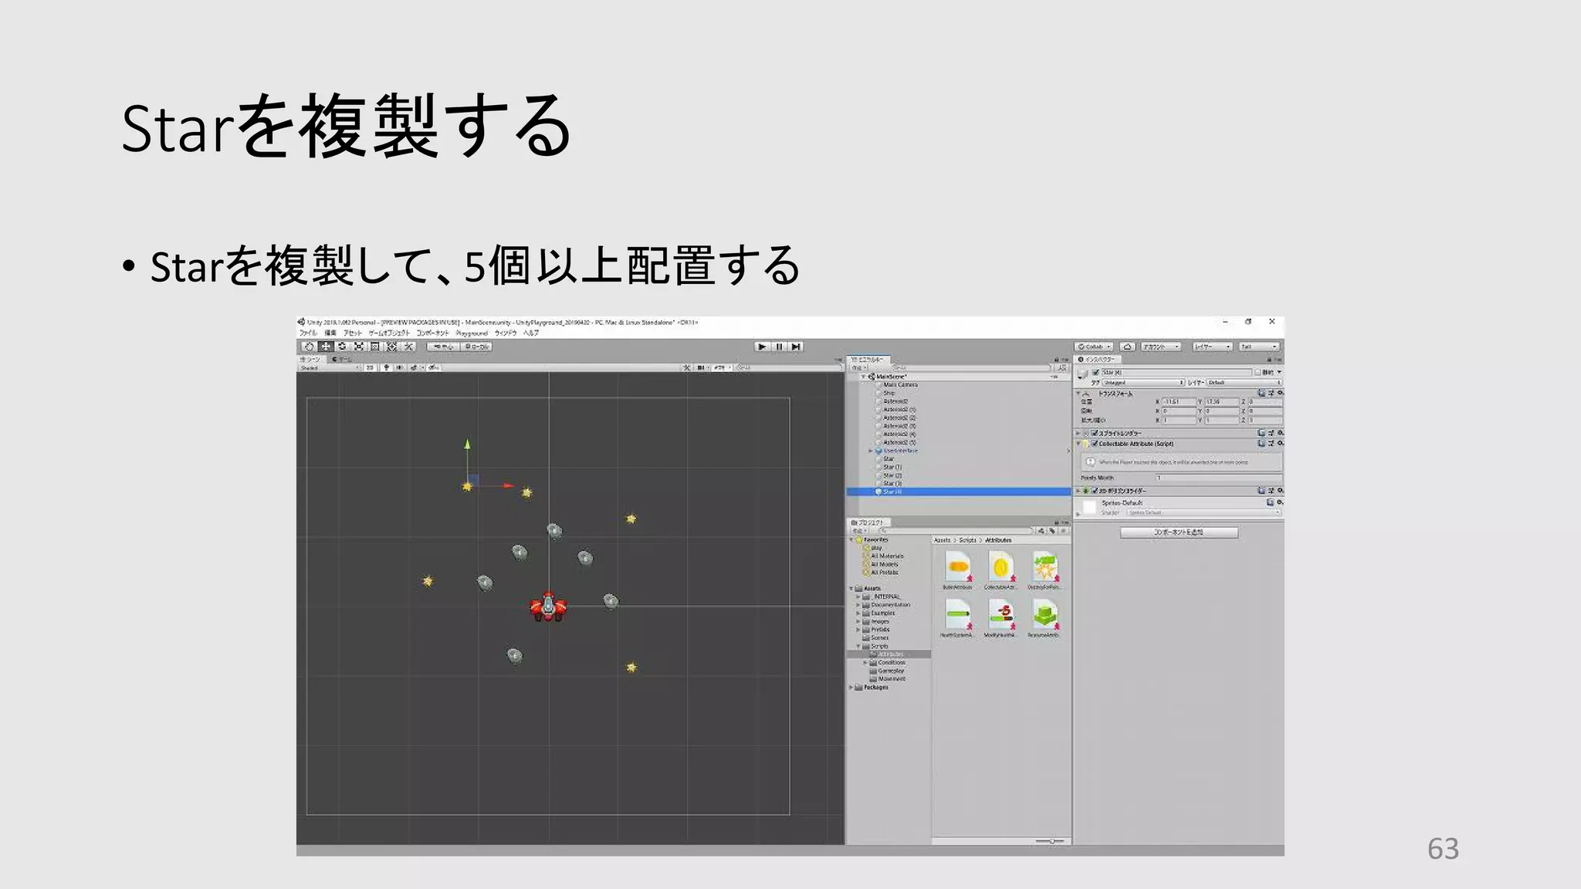Open Sprite Renderer preset icon

pos(1271,433)
